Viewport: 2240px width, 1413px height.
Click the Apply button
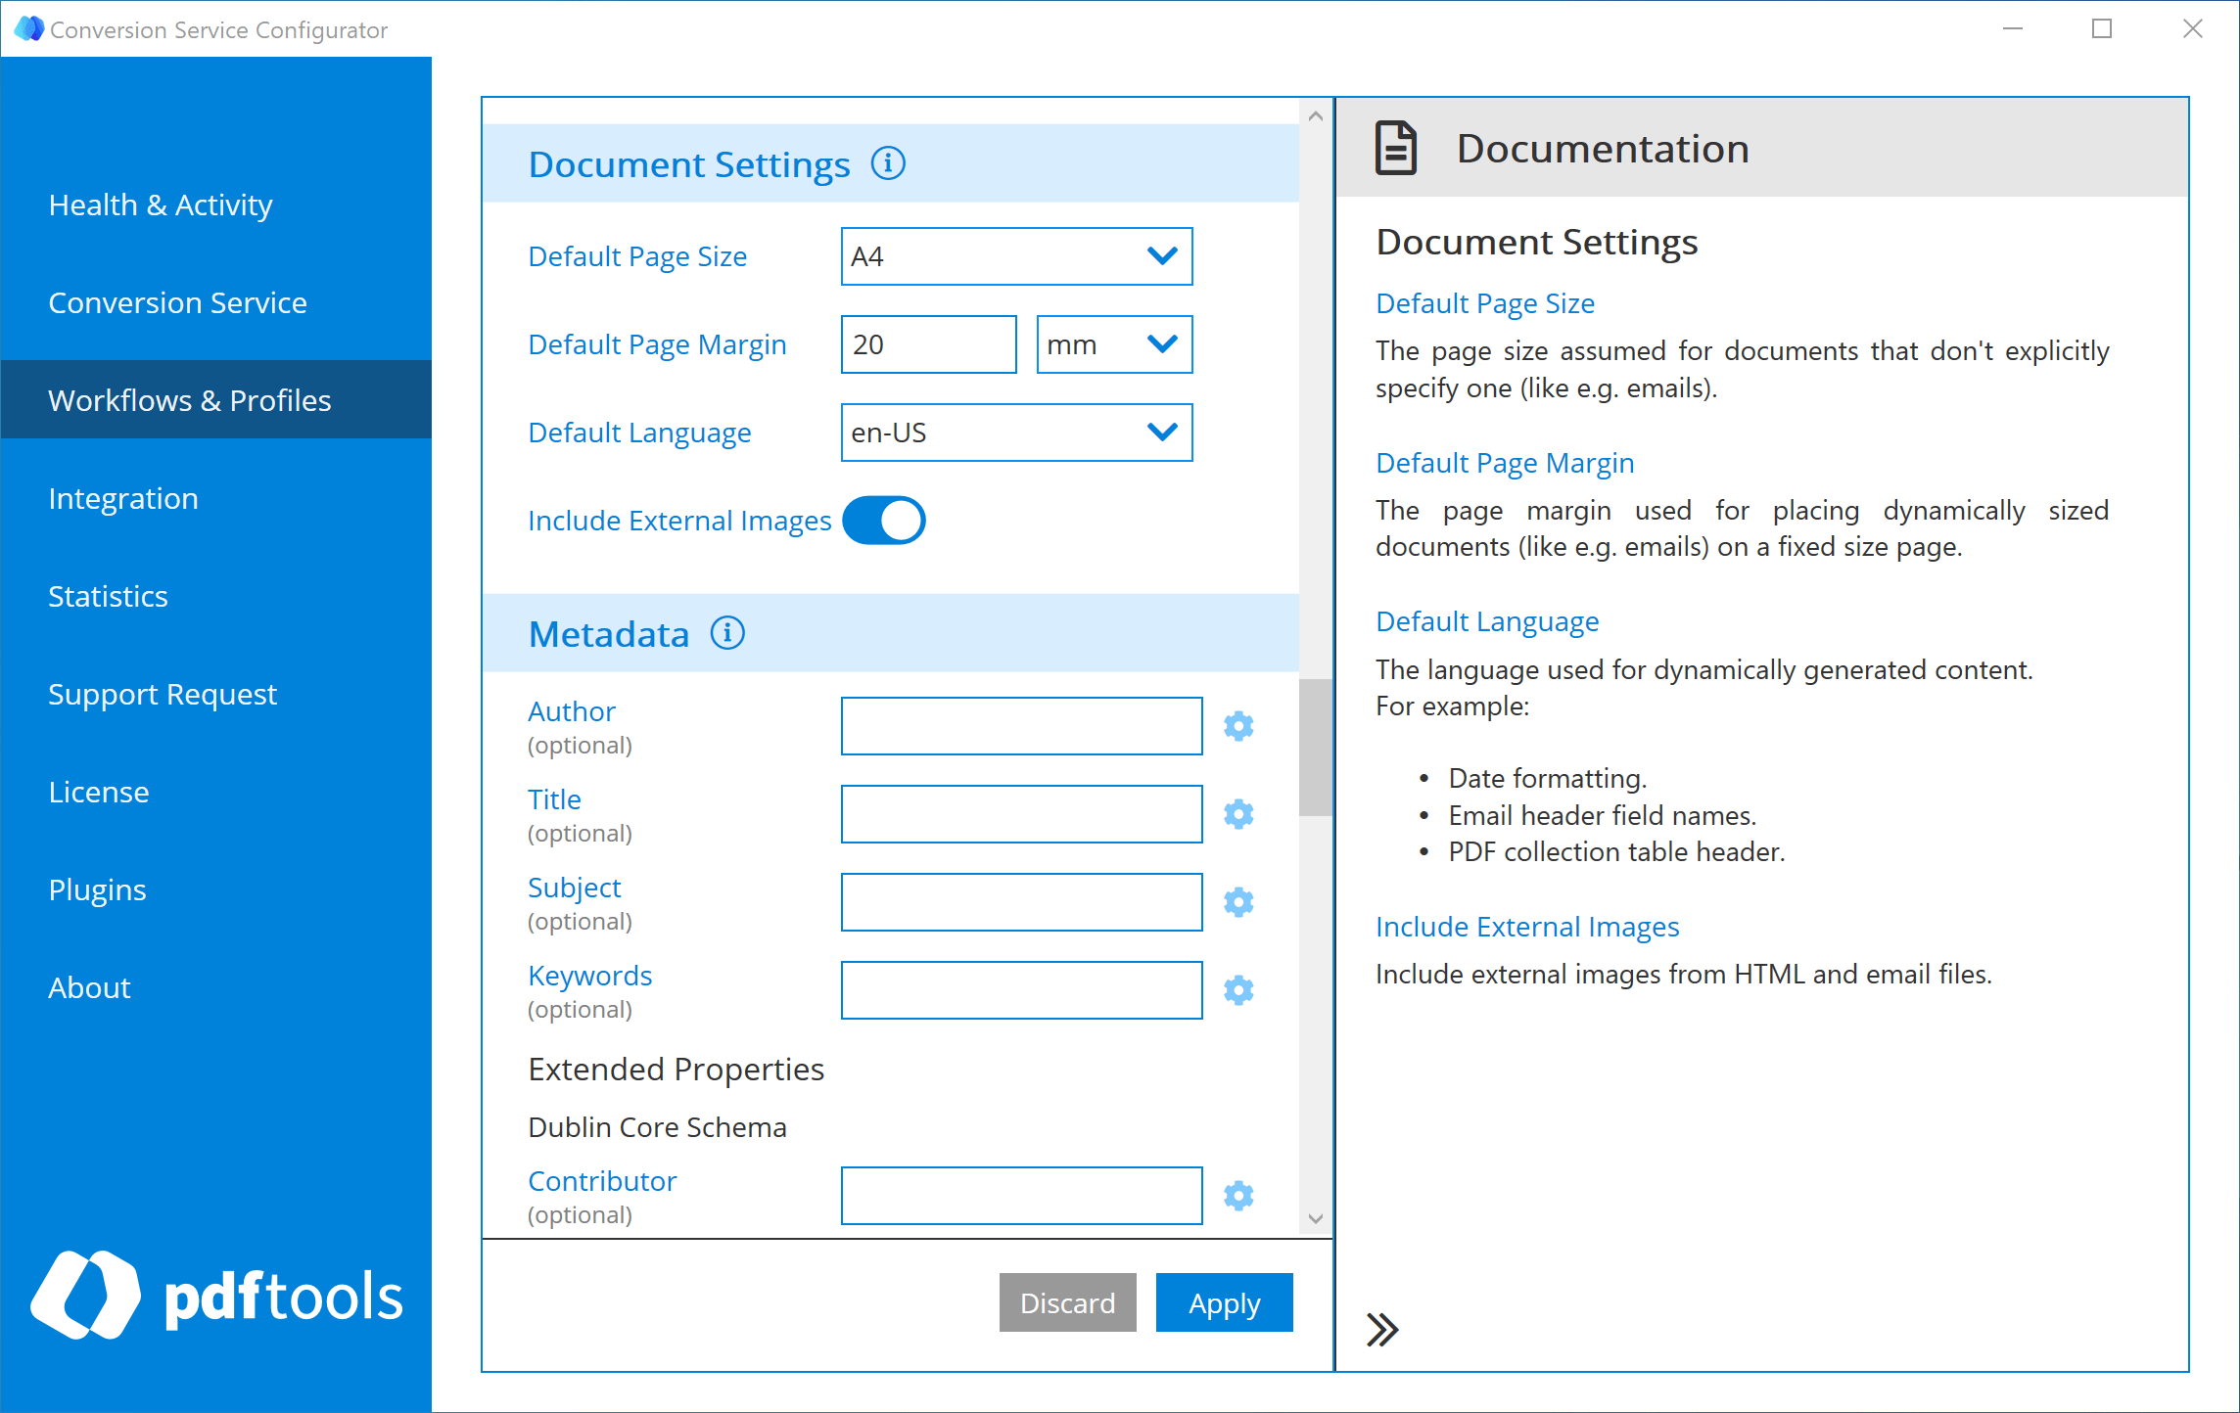coord(1224,1302)
